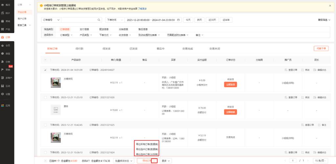This screenshot has width=336, height=164.
Task: Click the 代客下单 button
Action: (x=321, y=49)
